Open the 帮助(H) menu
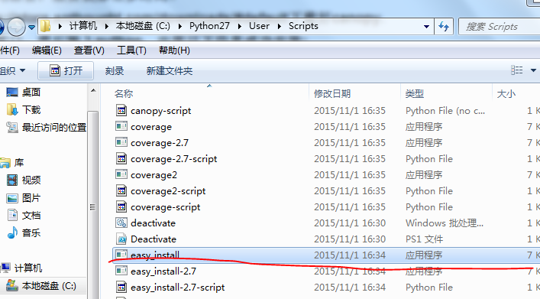 coord(174,50)
